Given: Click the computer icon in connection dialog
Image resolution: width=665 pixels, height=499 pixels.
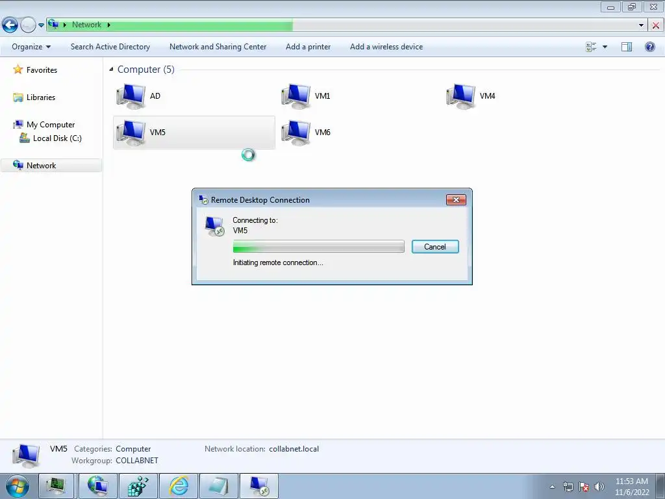Looking at the screenshot, I should [214, 226].
